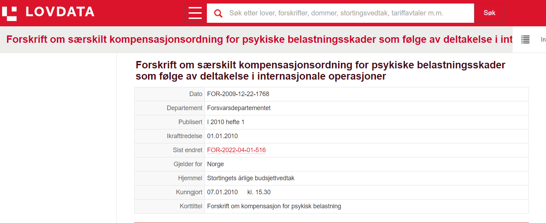Click the 'kl. 15.30' time text

coord(259,192)
